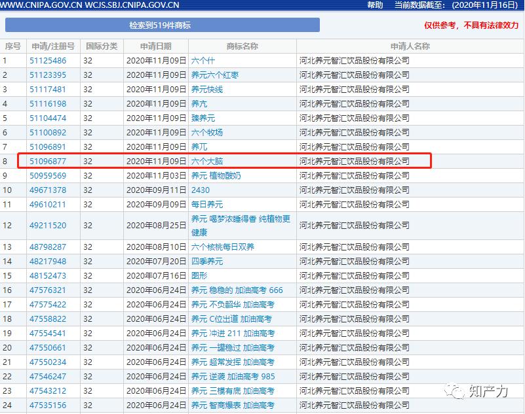Click the 国际分类 column header
Screen dimensions: 525x414
(x=102, y=46)
